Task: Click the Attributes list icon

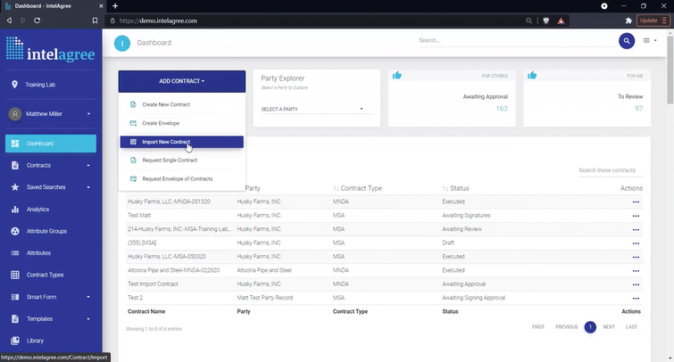Action: pyautogui.click(x=15, y=253)
